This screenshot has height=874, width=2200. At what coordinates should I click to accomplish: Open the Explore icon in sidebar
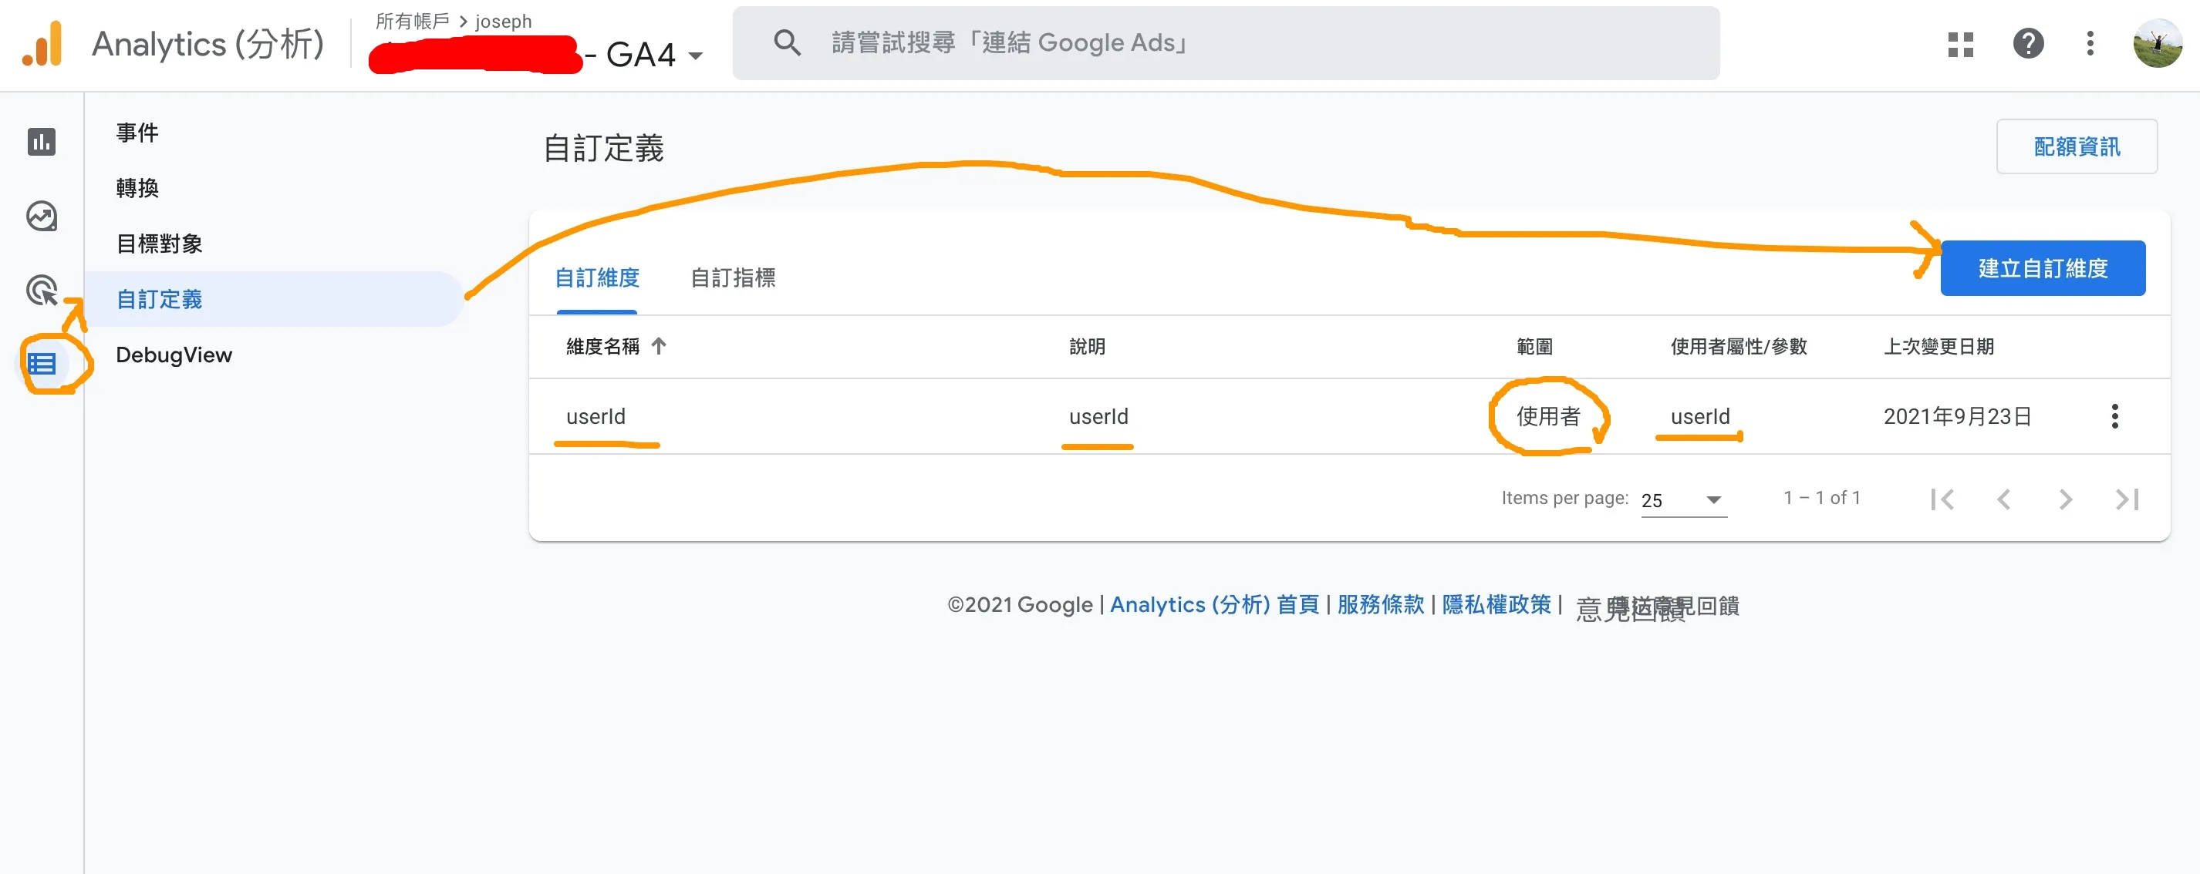click(x=41, y=217)
